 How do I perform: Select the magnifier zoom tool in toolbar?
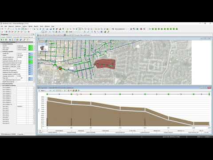point(95,32)
